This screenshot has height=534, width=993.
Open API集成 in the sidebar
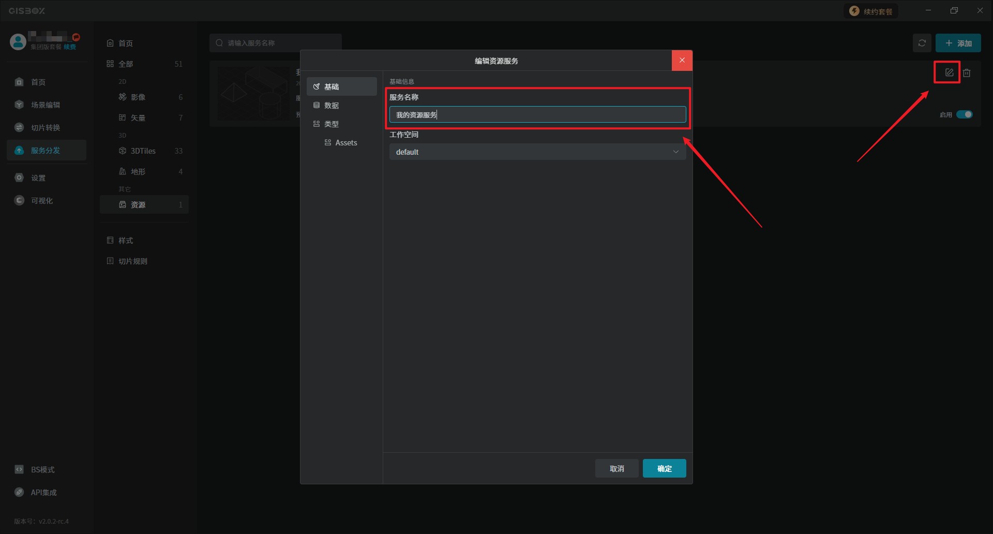43,492
